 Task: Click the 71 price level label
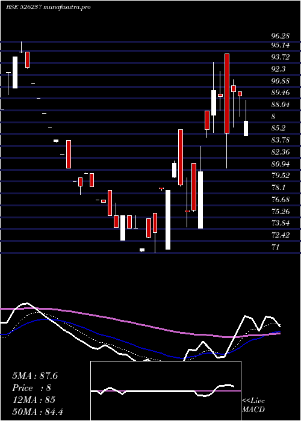point(276,247)
